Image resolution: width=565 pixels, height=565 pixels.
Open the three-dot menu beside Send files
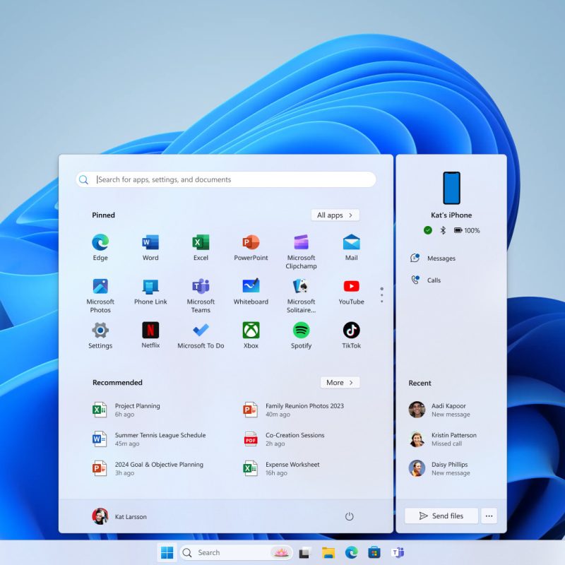click(489, 516)
